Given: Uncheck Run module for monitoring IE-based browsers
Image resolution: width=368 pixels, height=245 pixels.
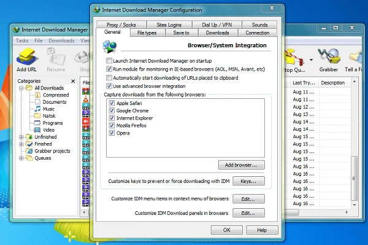Looking at the screenshot, I should (109, 69).
